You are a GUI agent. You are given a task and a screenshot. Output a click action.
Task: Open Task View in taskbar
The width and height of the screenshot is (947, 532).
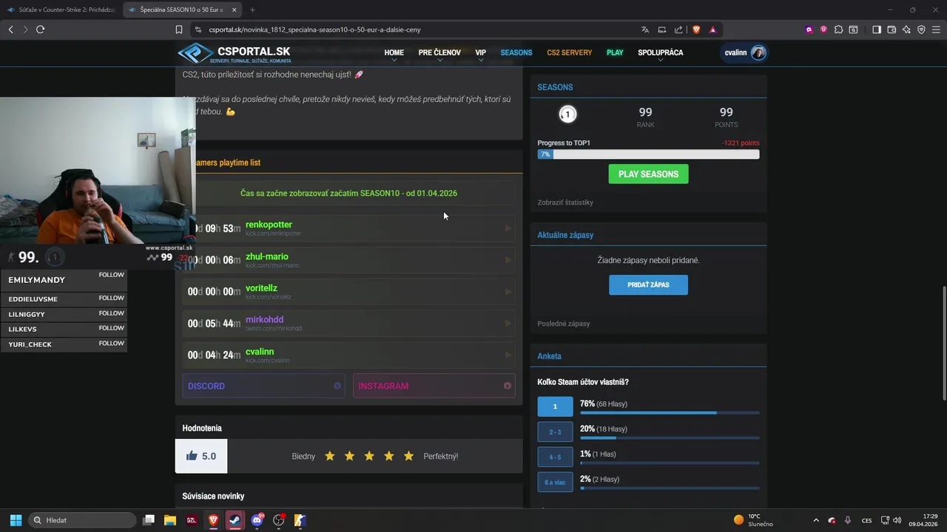(148, 520)
